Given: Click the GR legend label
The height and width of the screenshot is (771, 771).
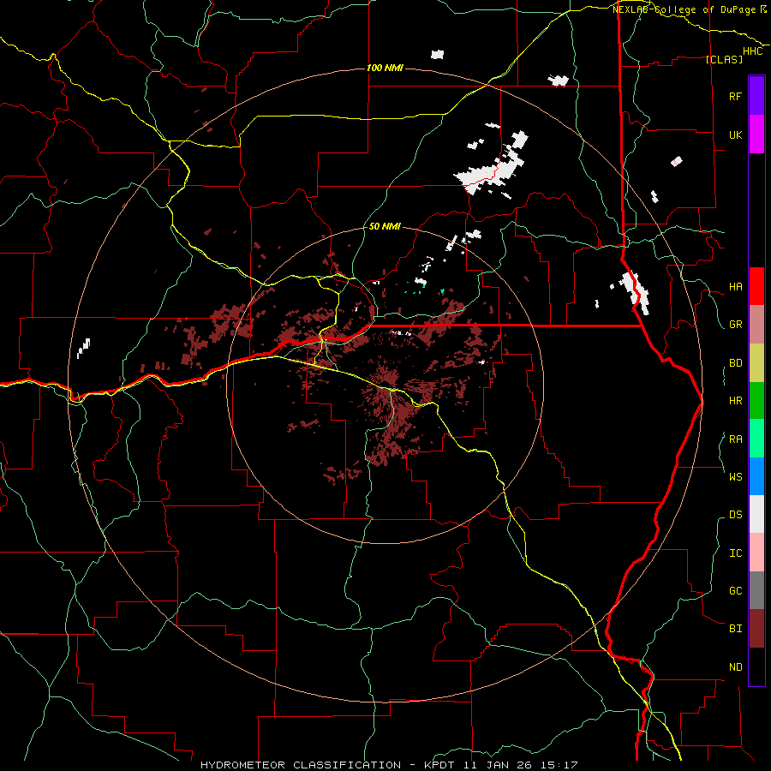Looking at the screenshot, I should point(735,325).
